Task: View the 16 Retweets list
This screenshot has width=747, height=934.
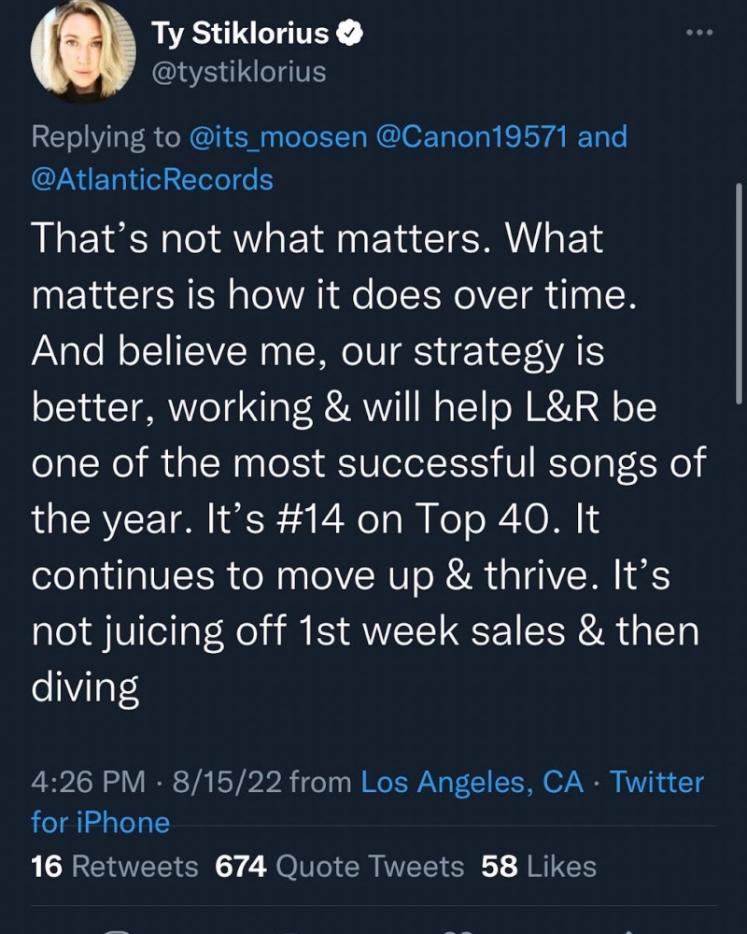Action: point(115,866)
